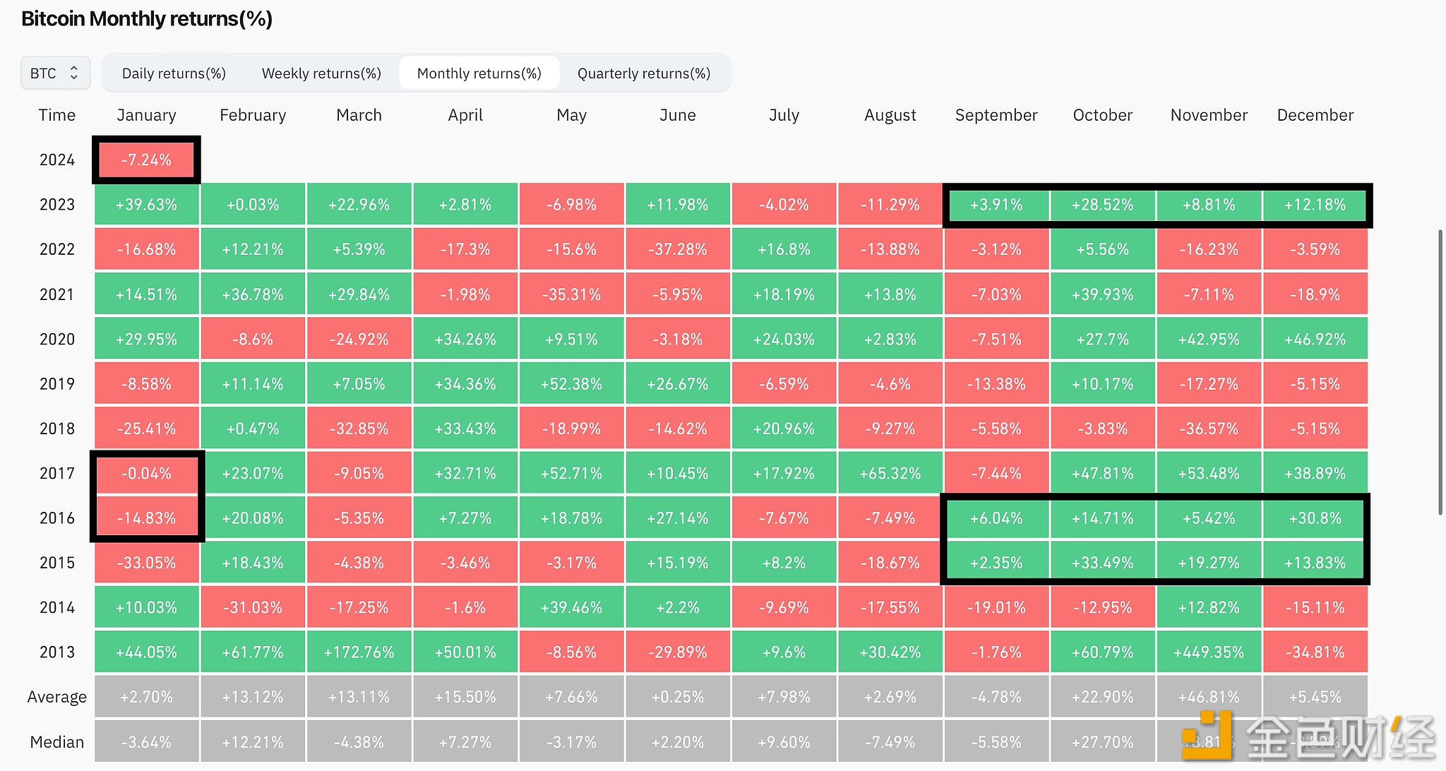Select the 2017 August cell +65.32%
The image size is (1446, 771).
[890, 474]
